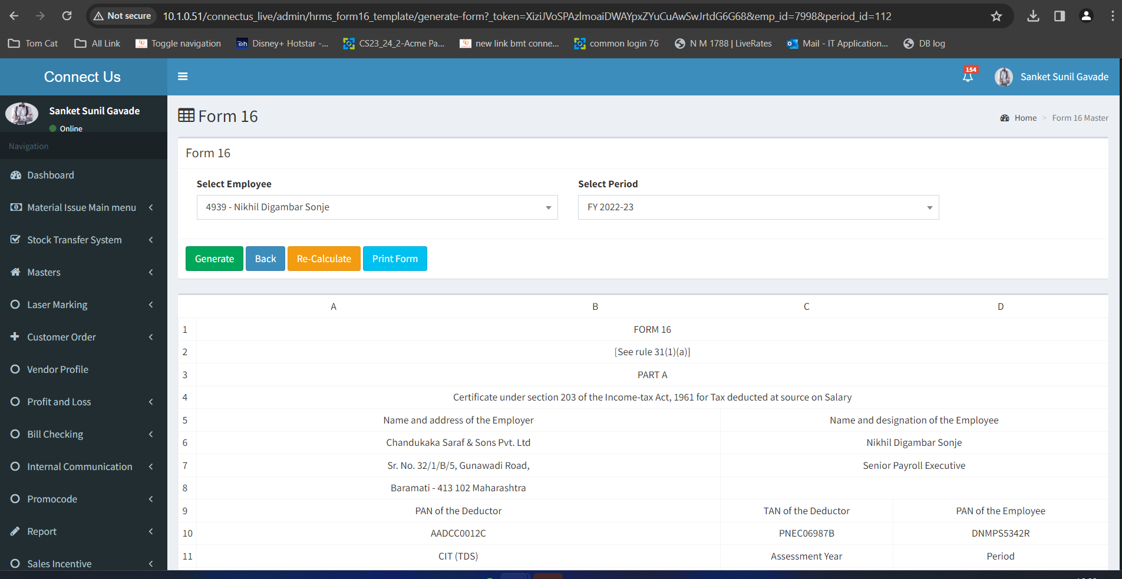Click the browser address bar URL
The height and width of the screenshot is (579, 1122).
pos(527,16)
